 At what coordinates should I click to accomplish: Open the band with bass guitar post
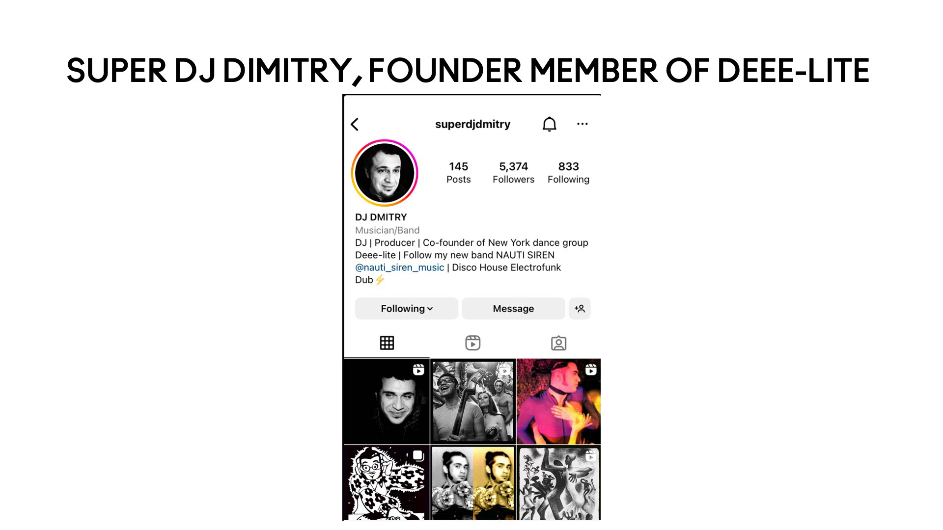coord(473,401)
